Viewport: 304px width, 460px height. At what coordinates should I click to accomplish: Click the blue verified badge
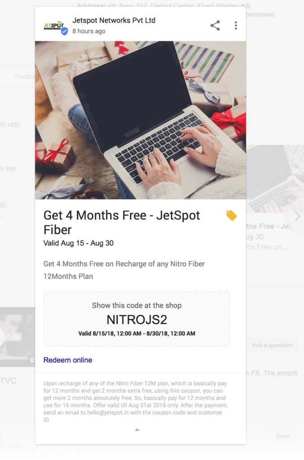pos(64,31)
